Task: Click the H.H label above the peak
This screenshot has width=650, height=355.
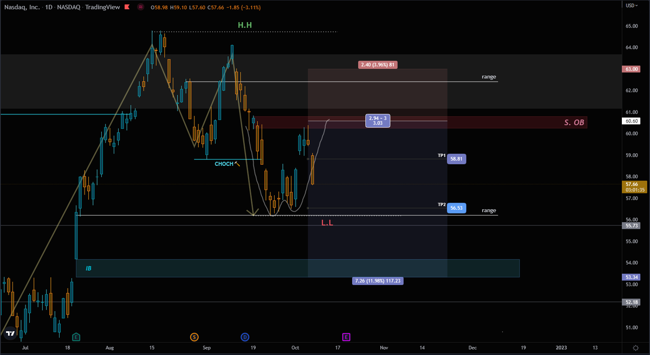Action: click(245, 25)
